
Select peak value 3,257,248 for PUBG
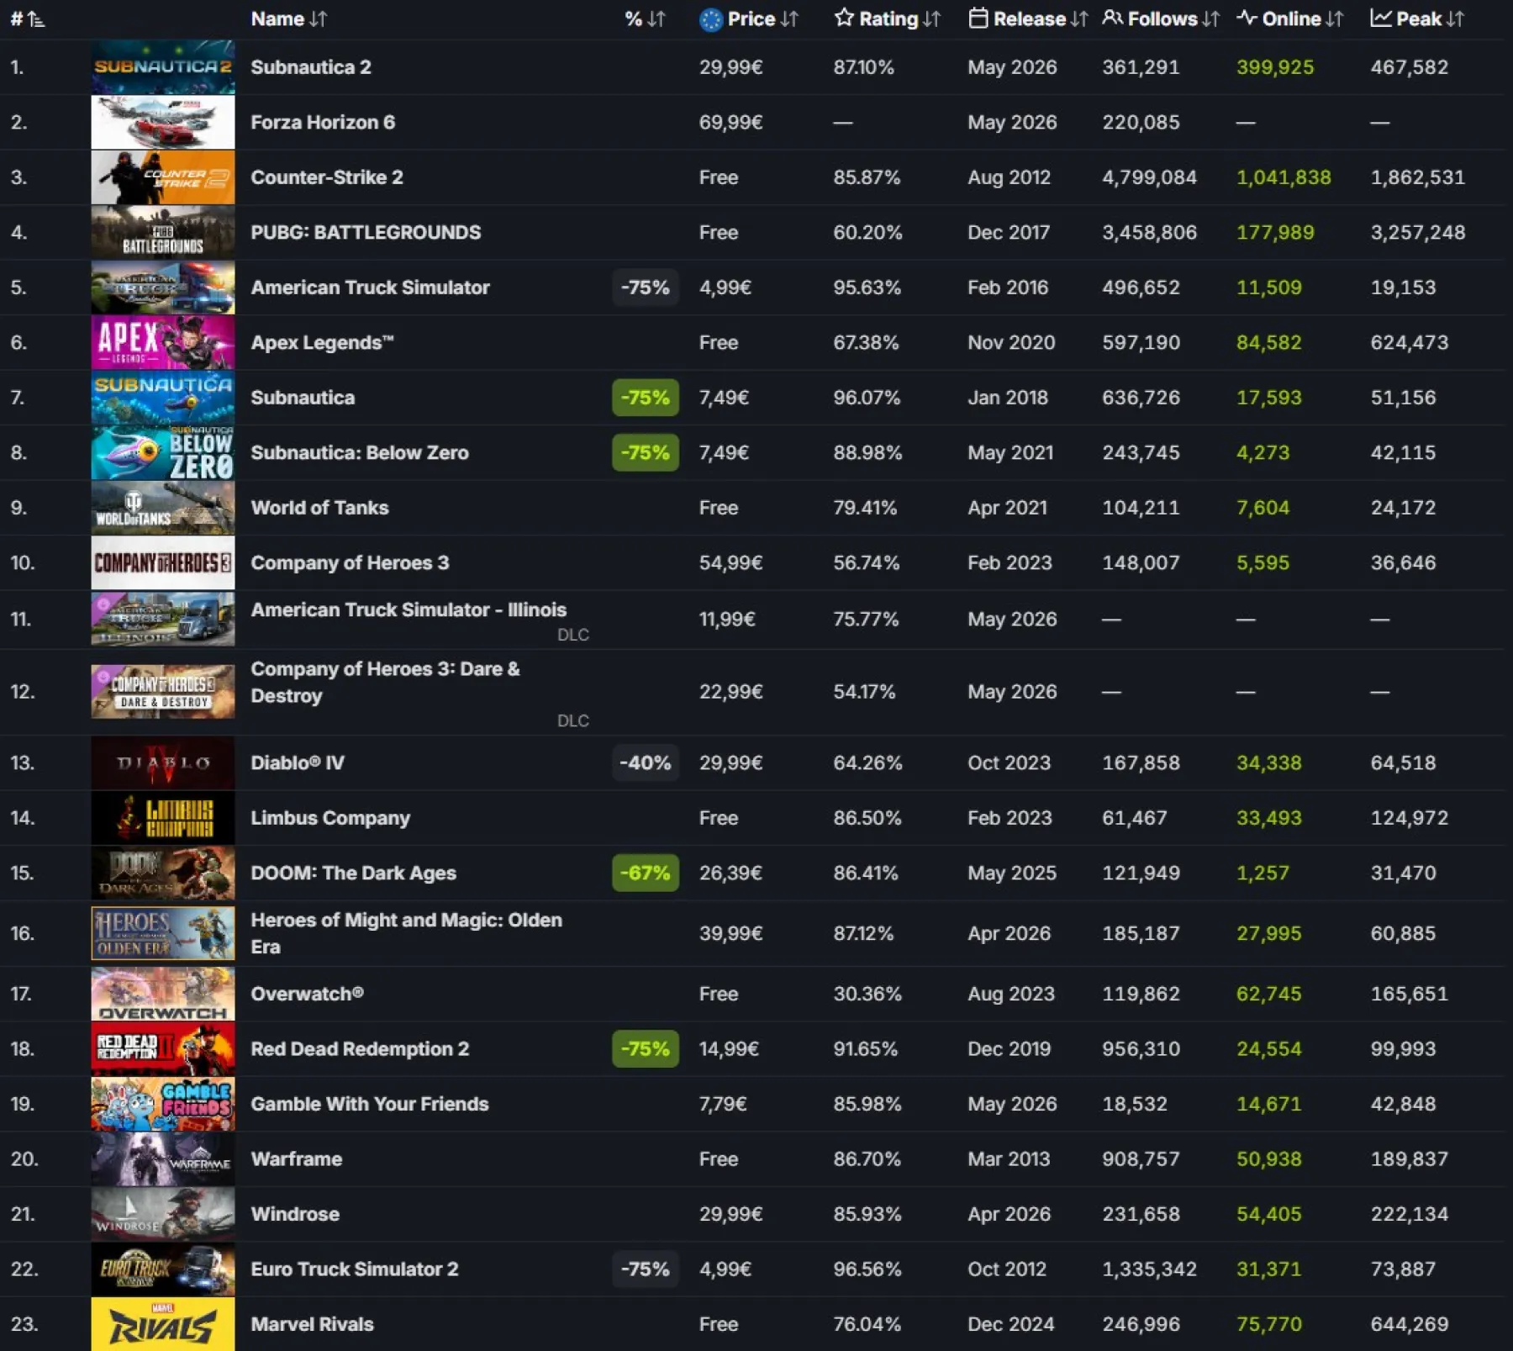(x=1418, y=232)
